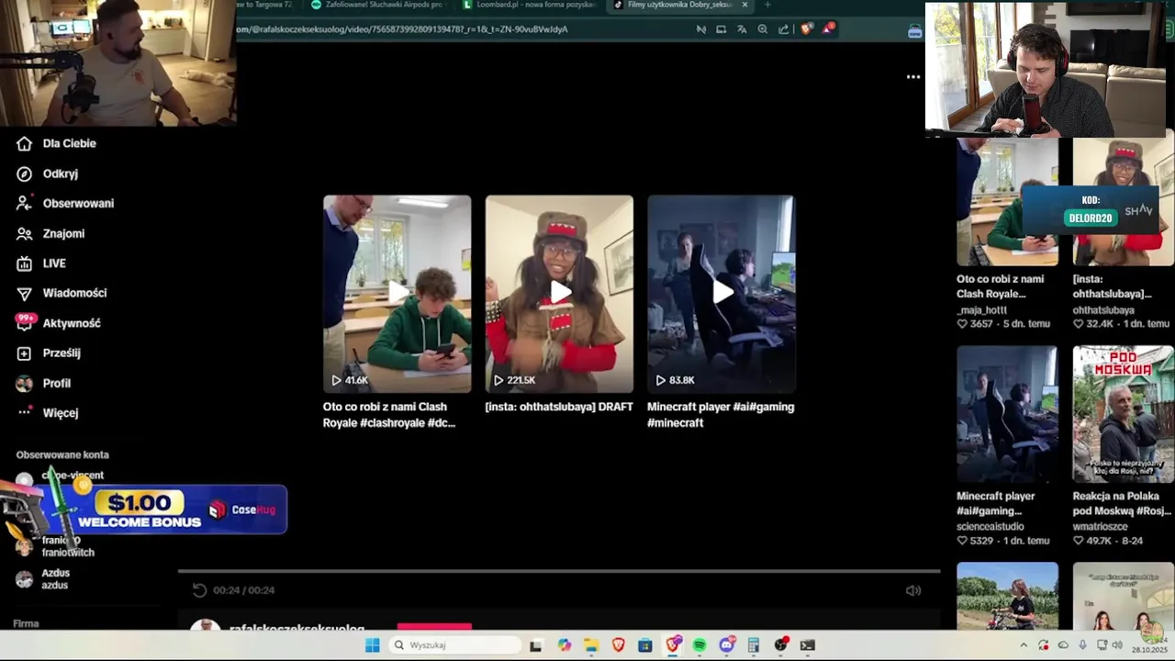Open ohthatslubaya author link in sidebar

1103,310
